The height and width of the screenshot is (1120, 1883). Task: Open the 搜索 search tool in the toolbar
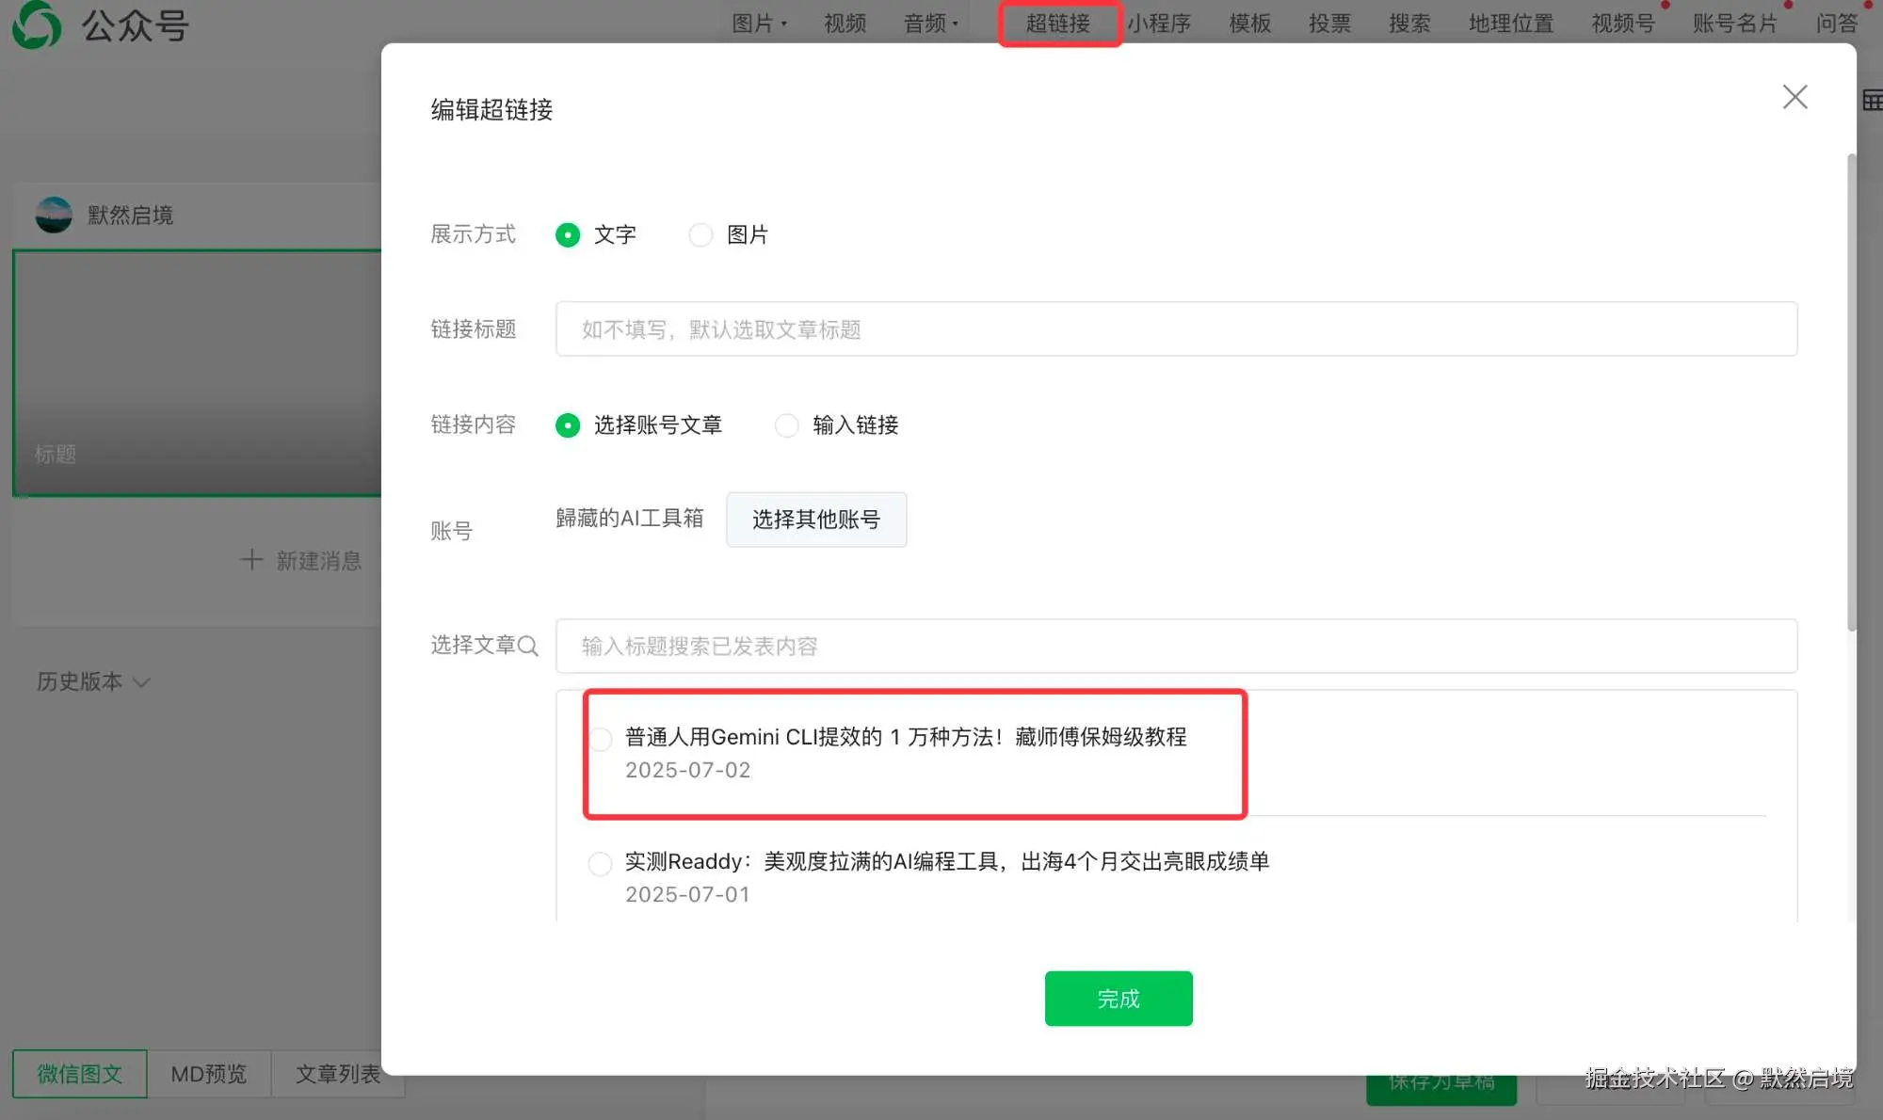1408,24
